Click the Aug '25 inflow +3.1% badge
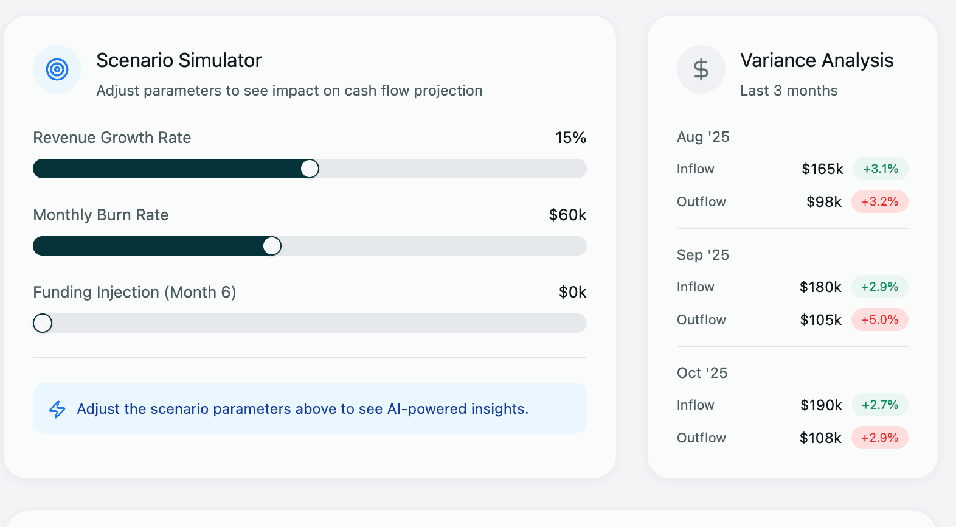Viewport: 956px width, 527px height. tap(880, 169)
